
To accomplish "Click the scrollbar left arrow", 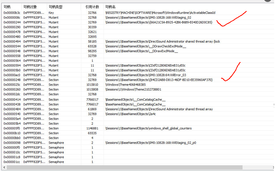I will [4, 167].
